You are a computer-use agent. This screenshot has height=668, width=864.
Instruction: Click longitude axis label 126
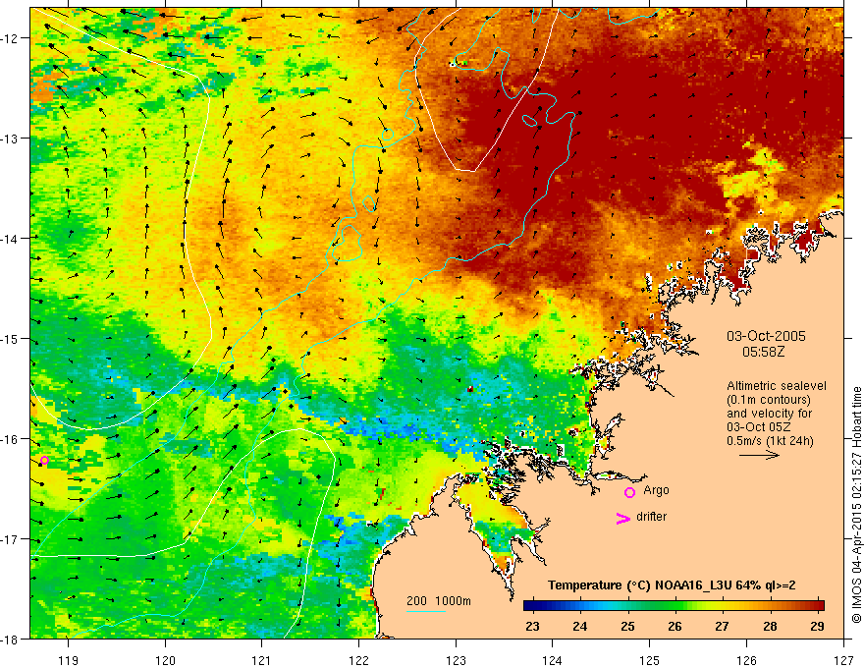coord(746,660)
